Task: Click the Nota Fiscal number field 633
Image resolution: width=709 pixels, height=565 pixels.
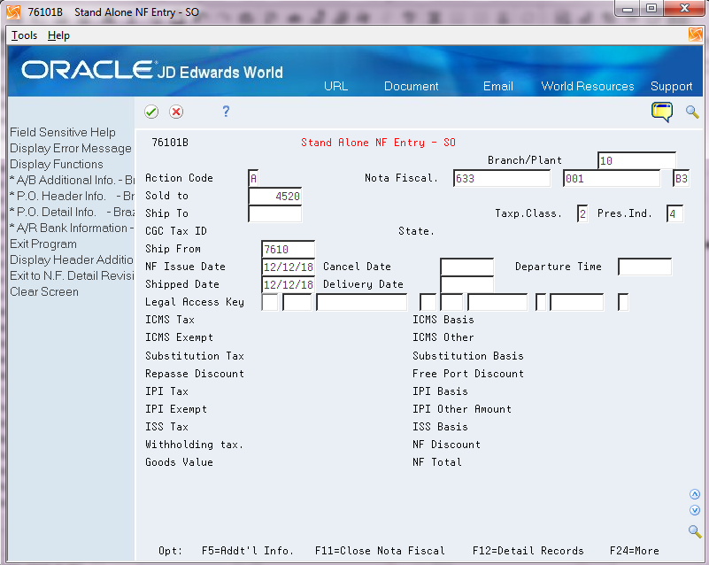Action: coord(502,178)
